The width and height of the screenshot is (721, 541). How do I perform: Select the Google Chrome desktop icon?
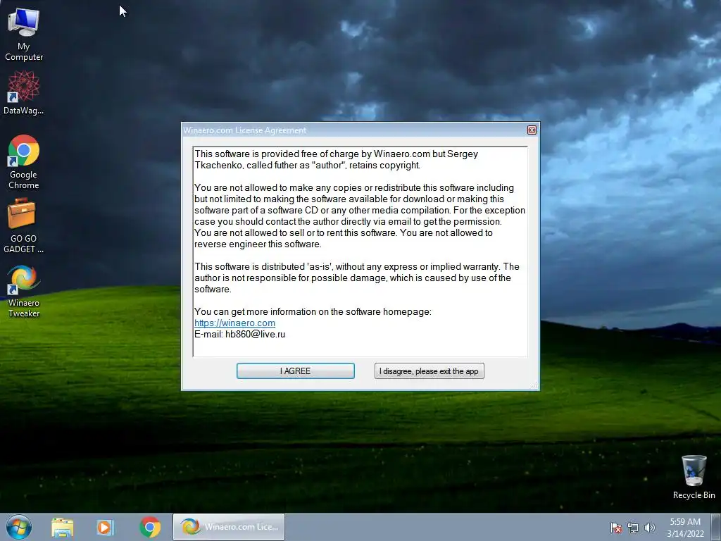[x=23, y=162]
